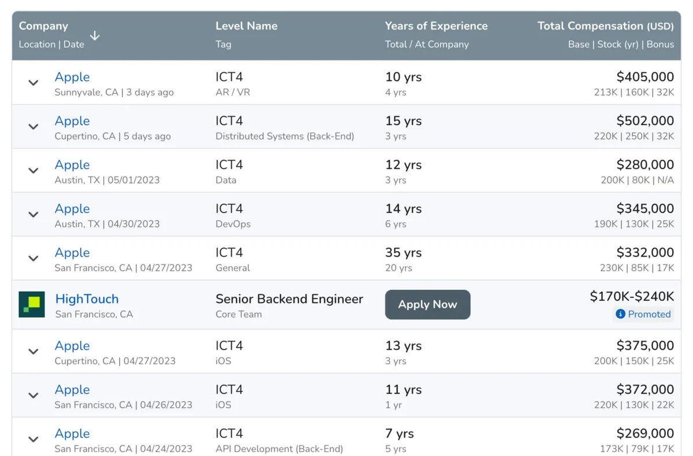
Task: Click the Promoted badge label
Action: (649, 314)
